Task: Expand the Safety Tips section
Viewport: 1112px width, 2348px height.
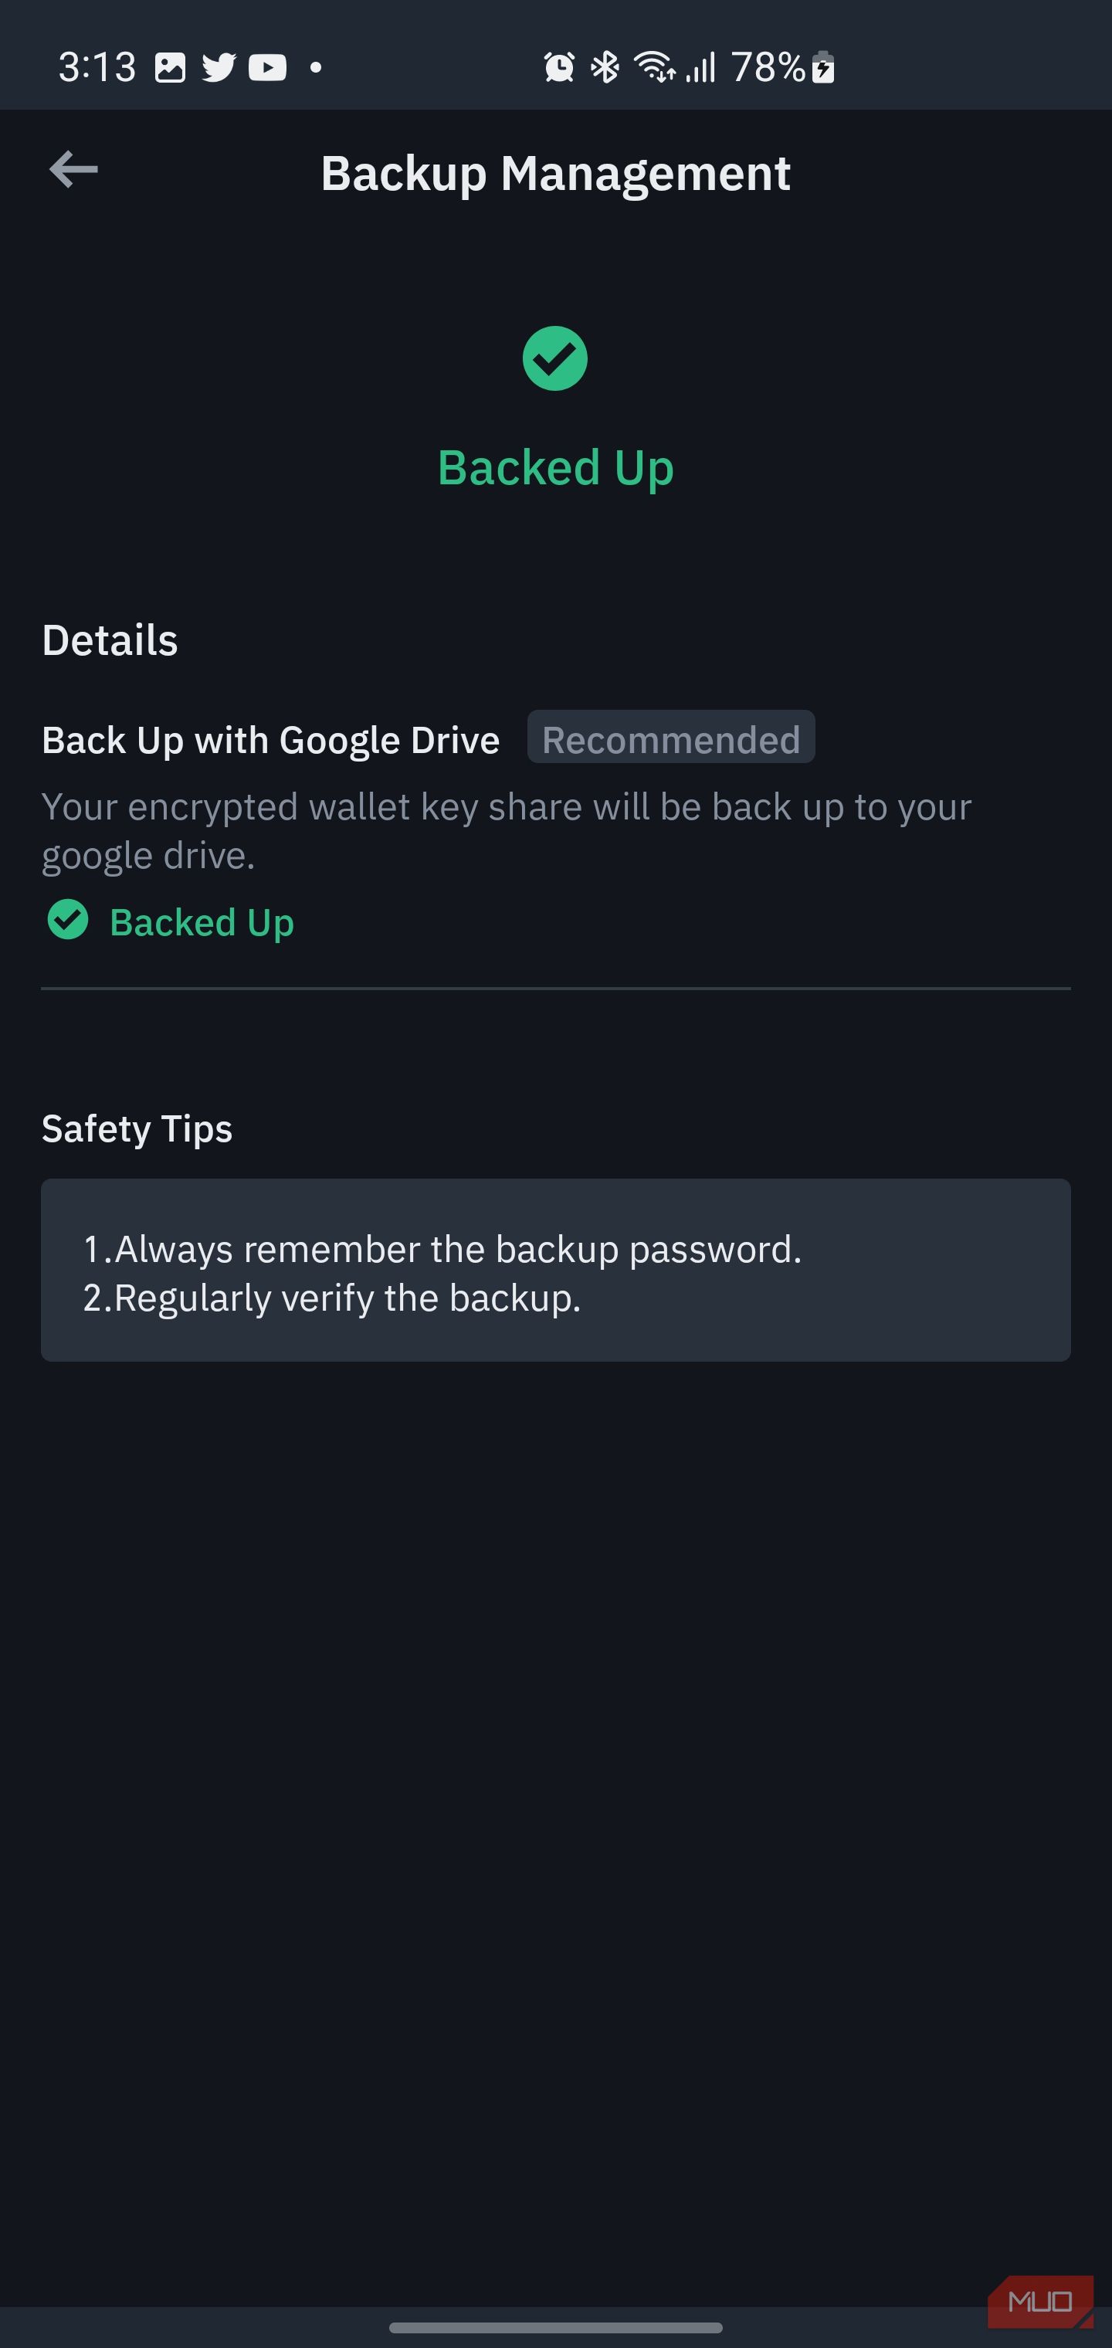Action: [x=137, y=1128]
